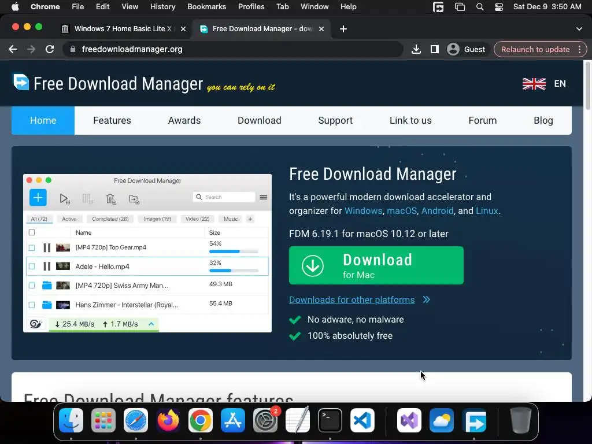Open Launchpad from the dock
592x444 pixels.
(103, 420)
